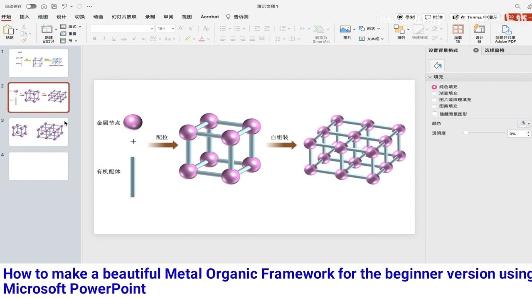Screen dimensions: 532x299
Task: Open the 切换 transitions tab
Action: pyautogui.click(x=80, y=17)
